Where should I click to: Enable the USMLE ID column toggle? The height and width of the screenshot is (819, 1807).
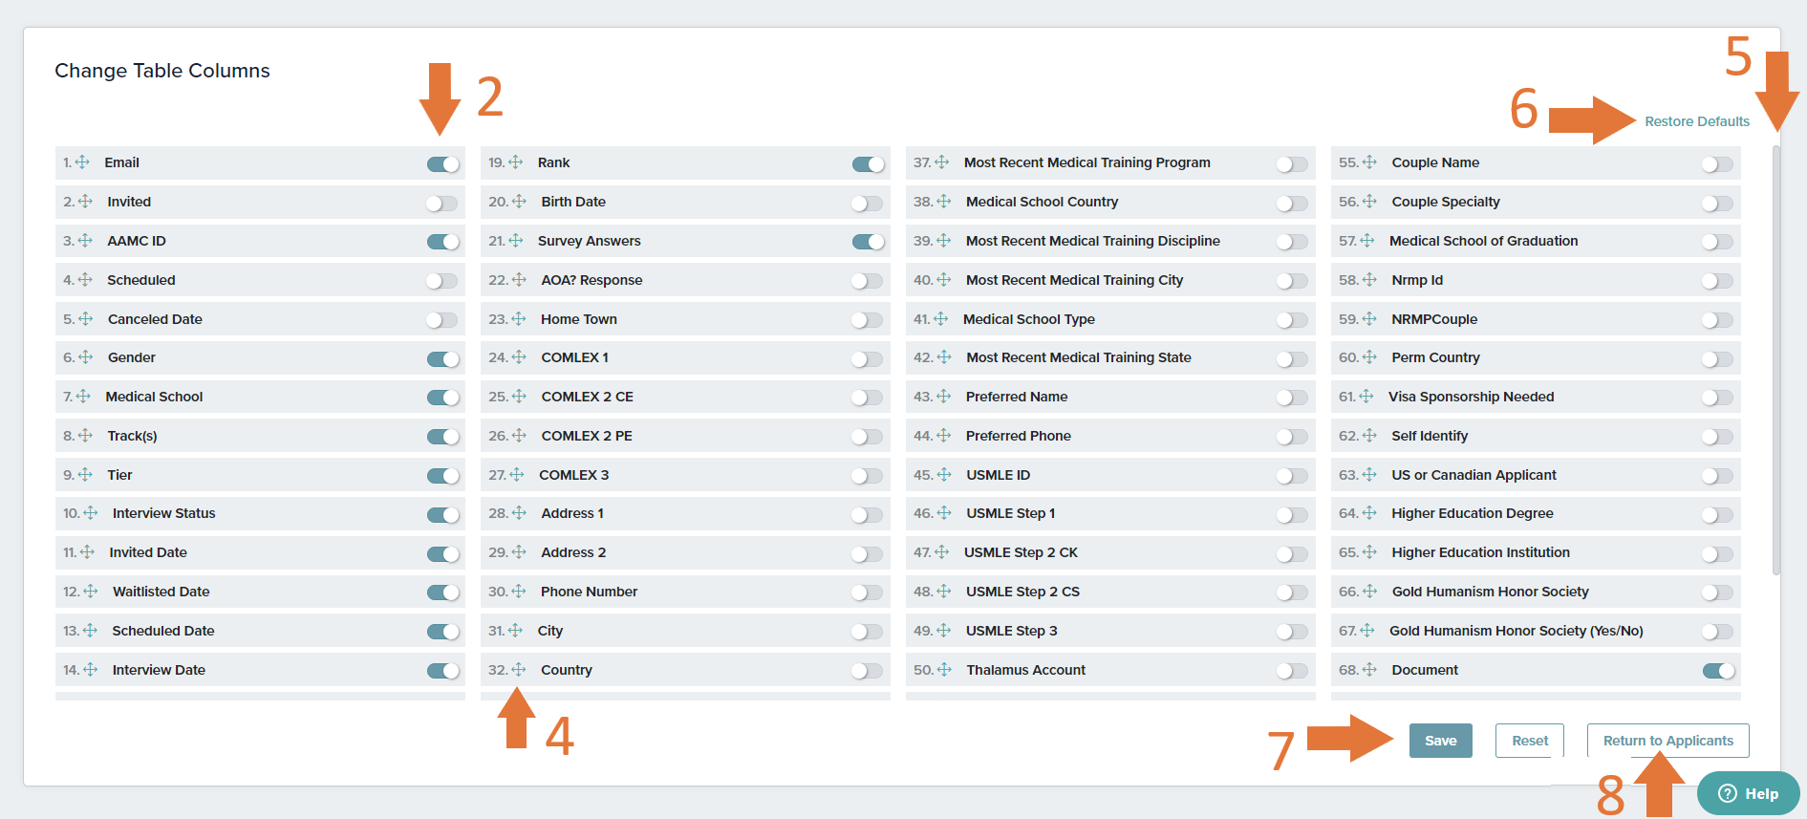tap(1292, 476)
